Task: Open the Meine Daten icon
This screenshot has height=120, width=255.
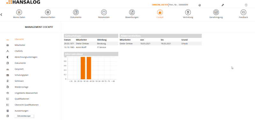Action: coord(19,12)
